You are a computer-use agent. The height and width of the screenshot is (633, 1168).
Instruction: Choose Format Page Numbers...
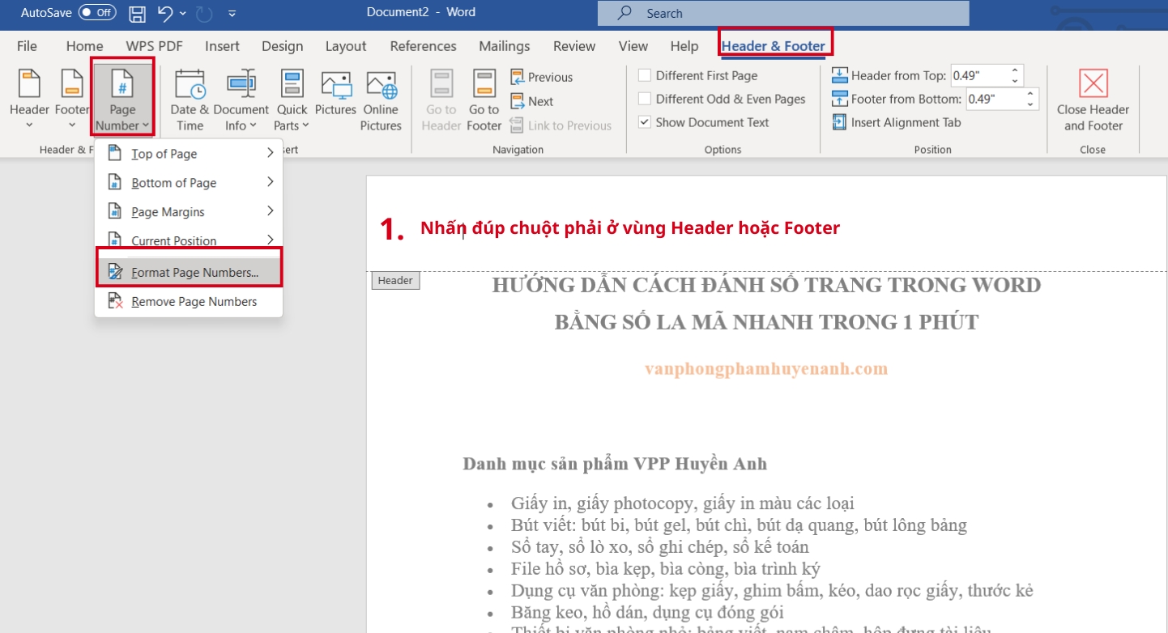190,272
